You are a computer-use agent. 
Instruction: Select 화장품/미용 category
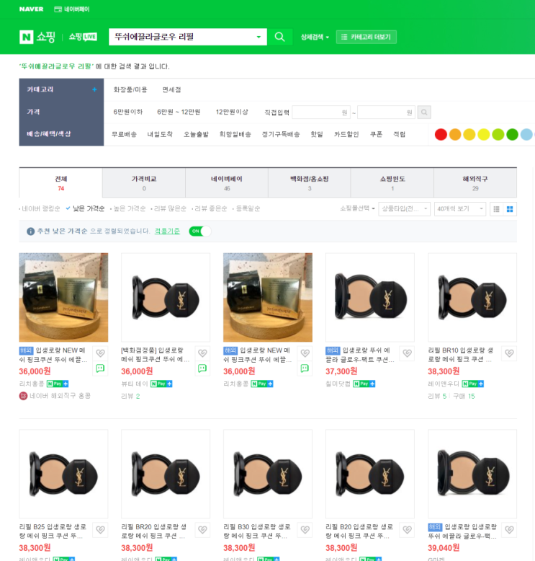(130, 89)
